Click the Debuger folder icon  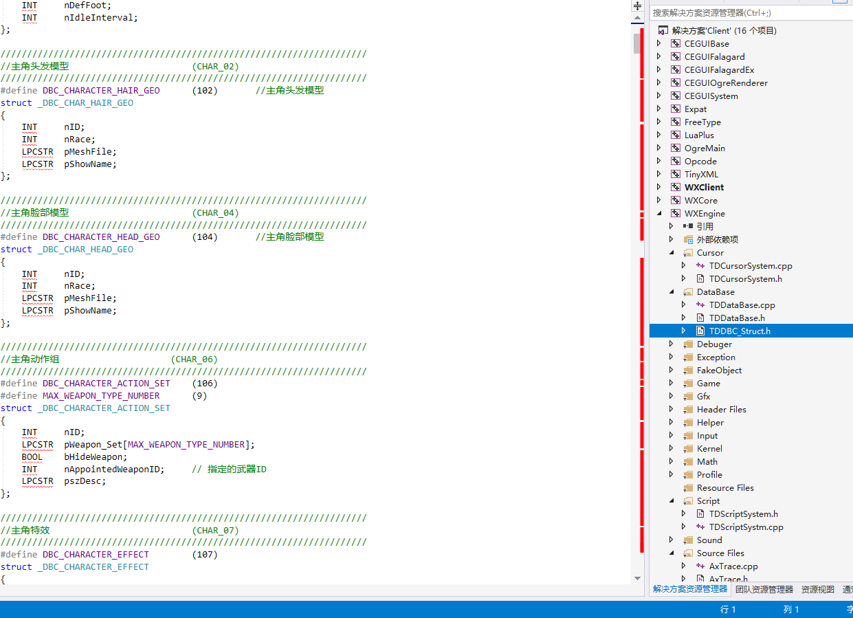[688, 344]
